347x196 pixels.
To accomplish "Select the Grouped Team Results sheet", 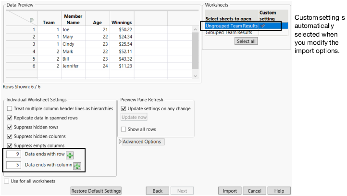I will pos(229,33).
